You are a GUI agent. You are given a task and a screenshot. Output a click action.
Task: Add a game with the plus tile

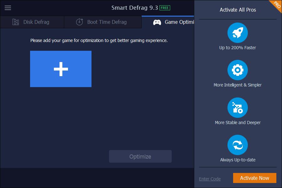point(61,69)
